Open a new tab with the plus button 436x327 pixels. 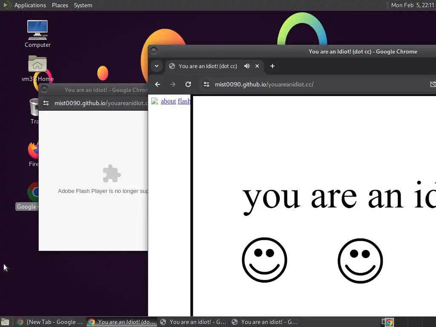[272, 66]
